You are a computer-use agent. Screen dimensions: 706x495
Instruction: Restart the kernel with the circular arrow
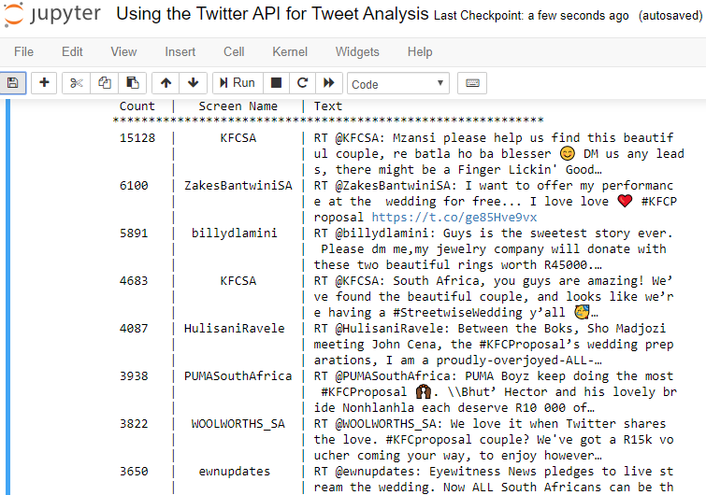(x=303, y=83)
